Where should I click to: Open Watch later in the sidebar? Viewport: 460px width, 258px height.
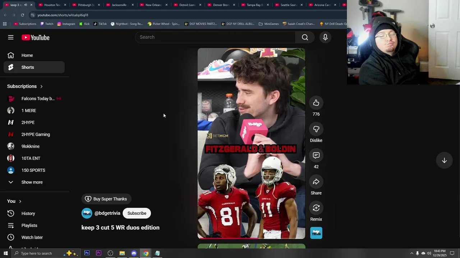coord(34,237)
